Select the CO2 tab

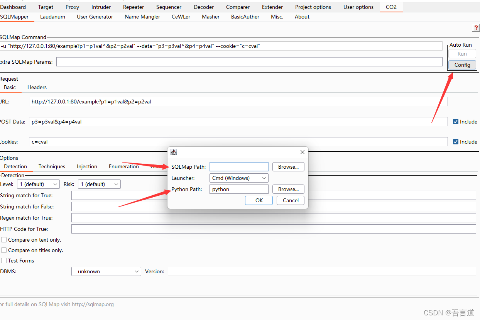(x=391, y=7)
